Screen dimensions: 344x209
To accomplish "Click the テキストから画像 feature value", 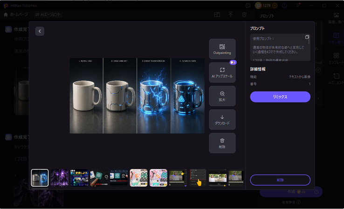I will point(299,77).
